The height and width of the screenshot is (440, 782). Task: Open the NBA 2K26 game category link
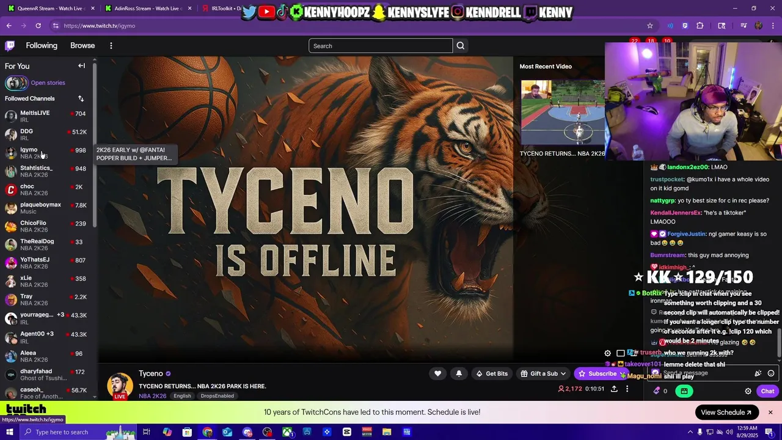click(153, 396)
